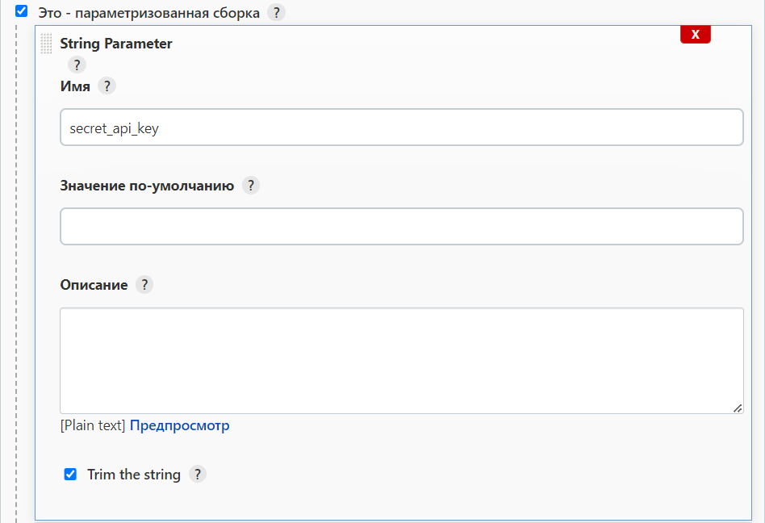Open help for parameterized build option
The image size is (765, 523).
pos(275,12)
